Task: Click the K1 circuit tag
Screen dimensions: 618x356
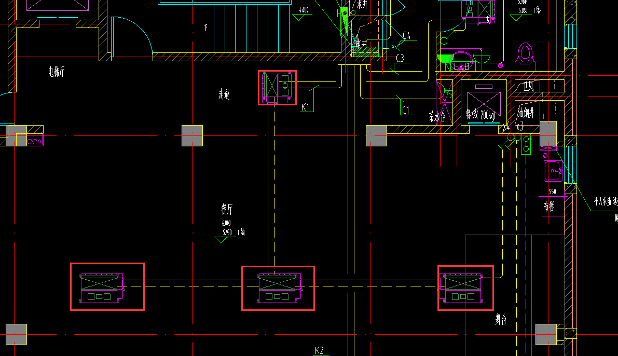Action: 306,107
